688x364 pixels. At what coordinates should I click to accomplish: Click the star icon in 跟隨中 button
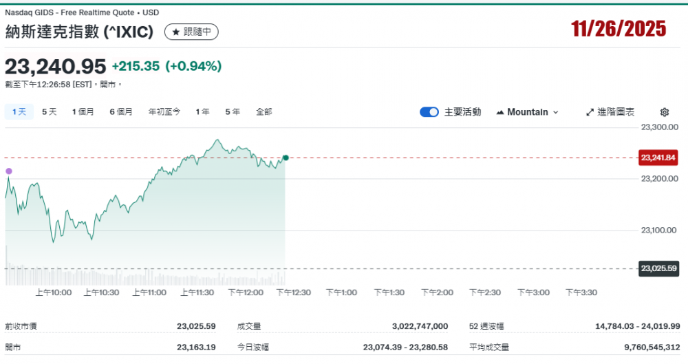click(x=175, y=32)
